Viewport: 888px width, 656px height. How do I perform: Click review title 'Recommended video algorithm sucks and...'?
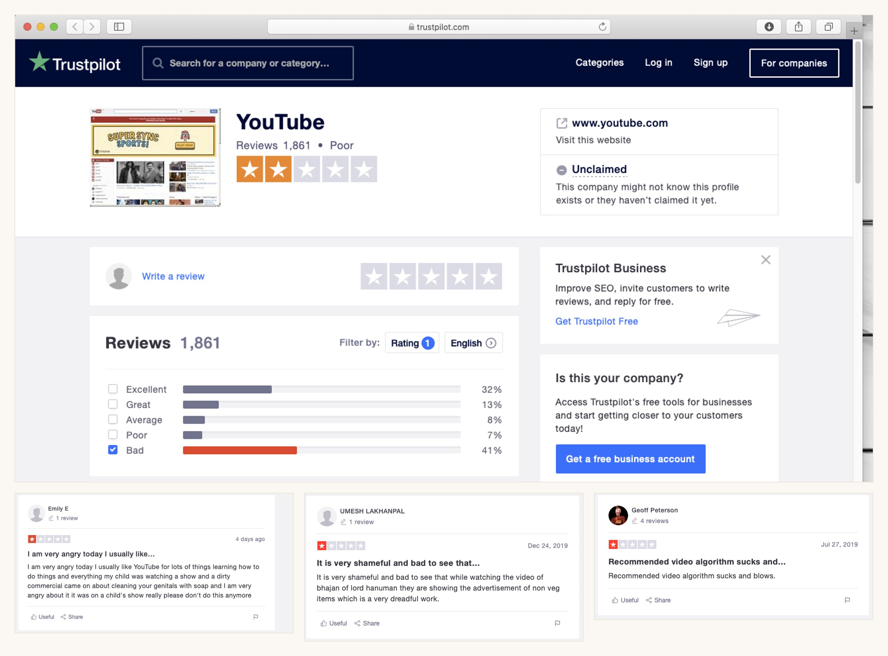[x=697, y=562]
